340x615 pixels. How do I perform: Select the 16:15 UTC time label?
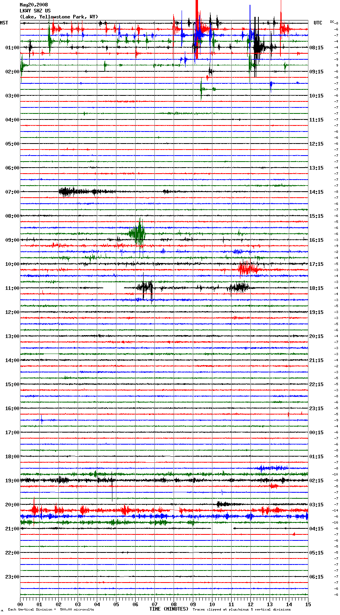pos(316,240)
